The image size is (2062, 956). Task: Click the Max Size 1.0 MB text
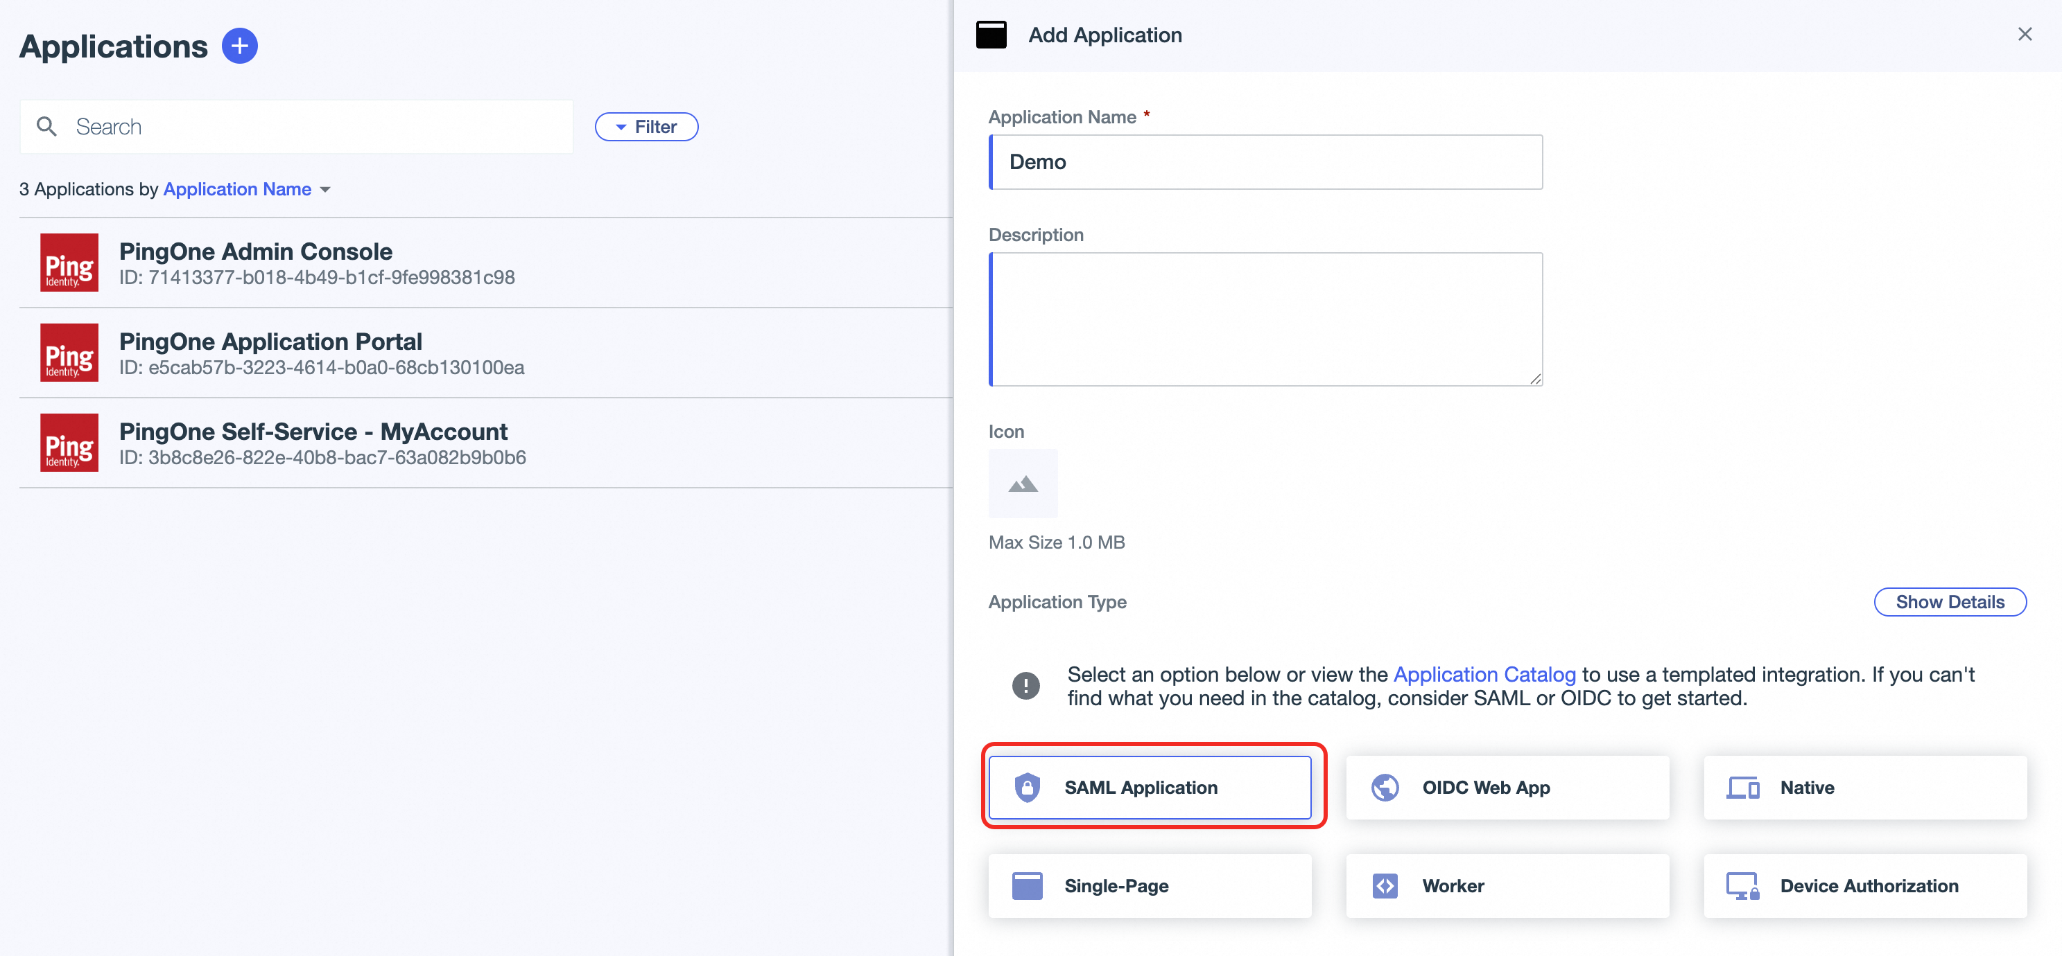pos(1057,542)
